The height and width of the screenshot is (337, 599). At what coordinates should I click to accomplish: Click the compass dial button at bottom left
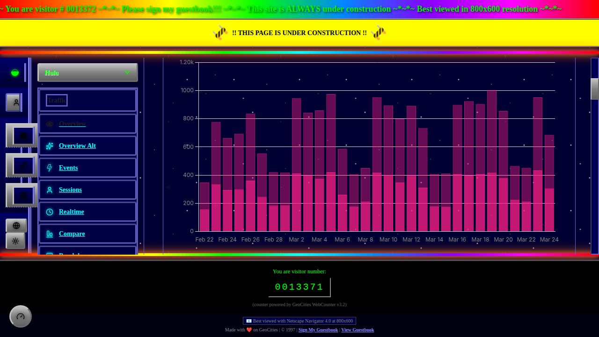tap(20, 316)
